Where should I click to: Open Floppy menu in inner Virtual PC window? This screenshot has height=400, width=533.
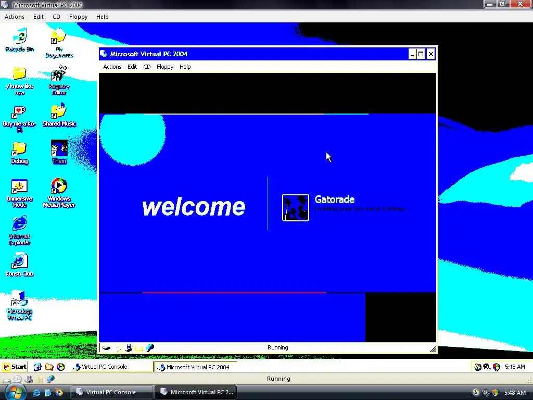(x=165, y=67)
